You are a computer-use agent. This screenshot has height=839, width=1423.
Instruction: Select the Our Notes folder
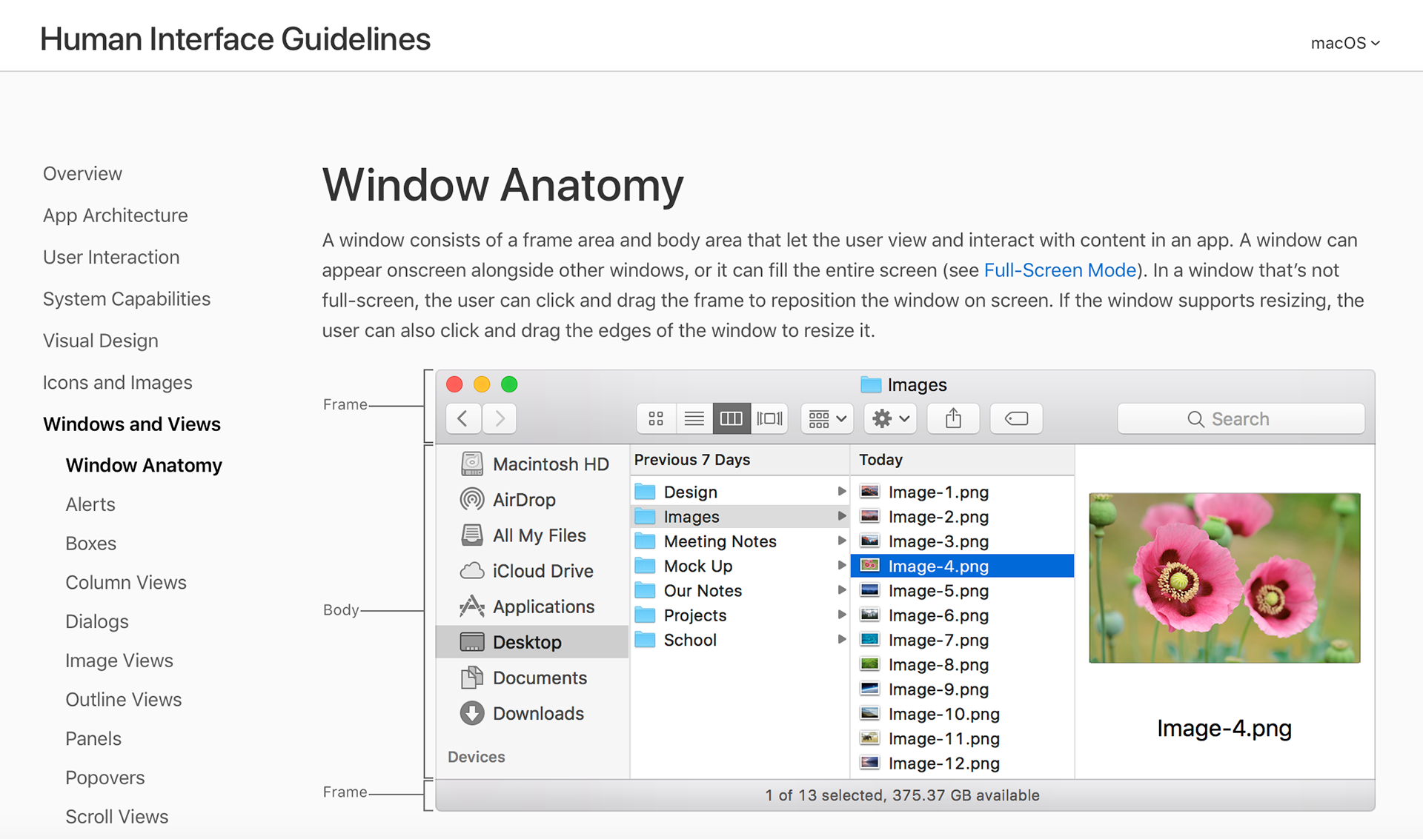coord(740,590)
